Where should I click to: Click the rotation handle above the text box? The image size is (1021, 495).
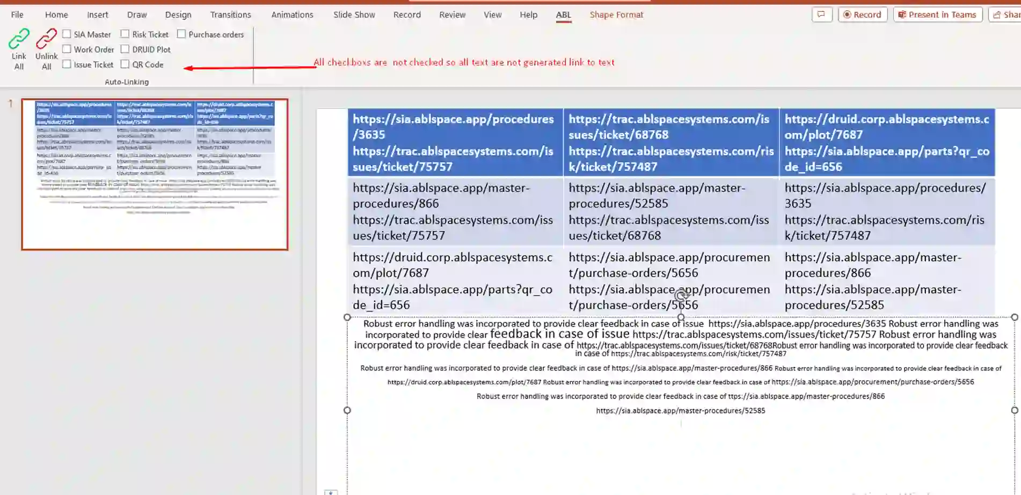681,295
